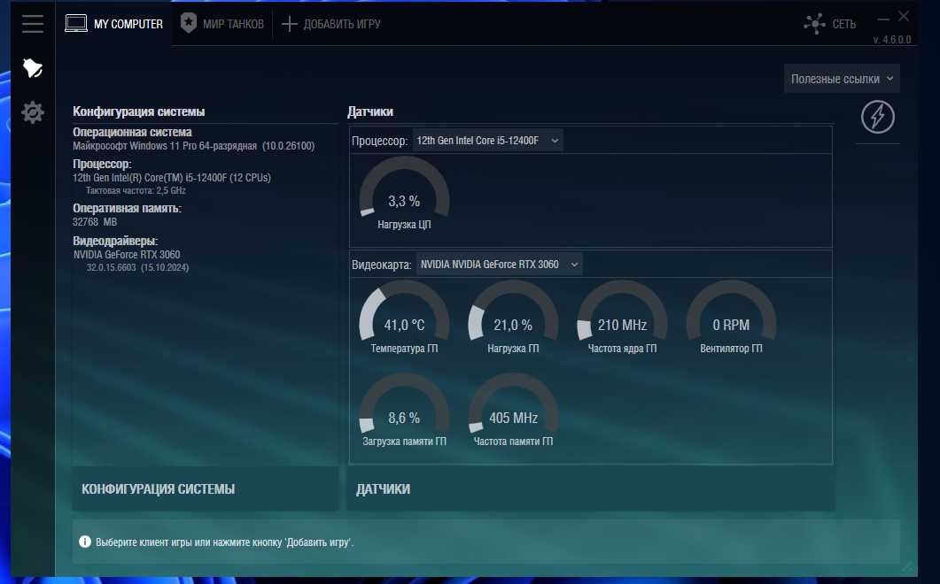940x584 pixels.
Task: Open notifications bell in sidebar
Action: coord(33,68)
